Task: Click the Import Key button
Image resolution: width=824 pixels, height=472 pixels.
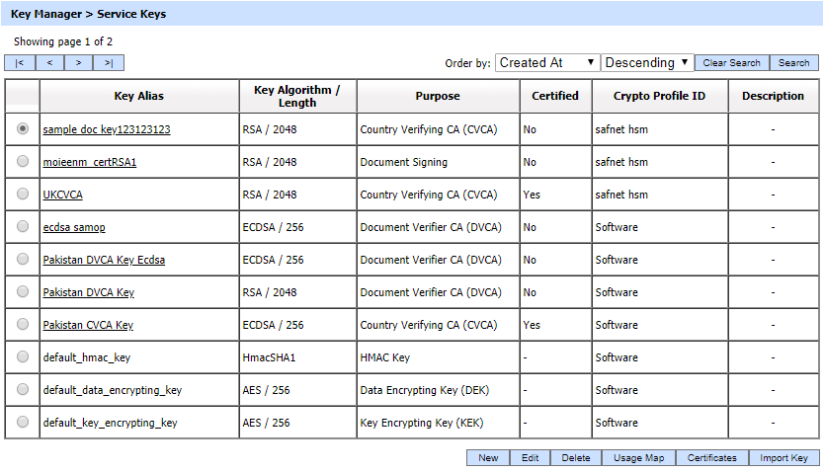Action: coord(783,458)
